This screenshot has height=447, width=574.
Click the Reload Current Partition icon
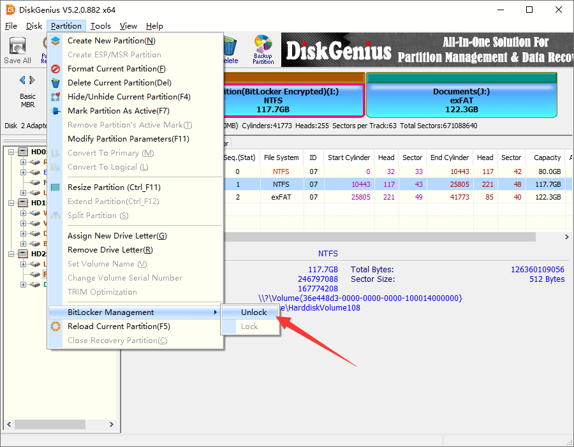click(x=55, y=326)
